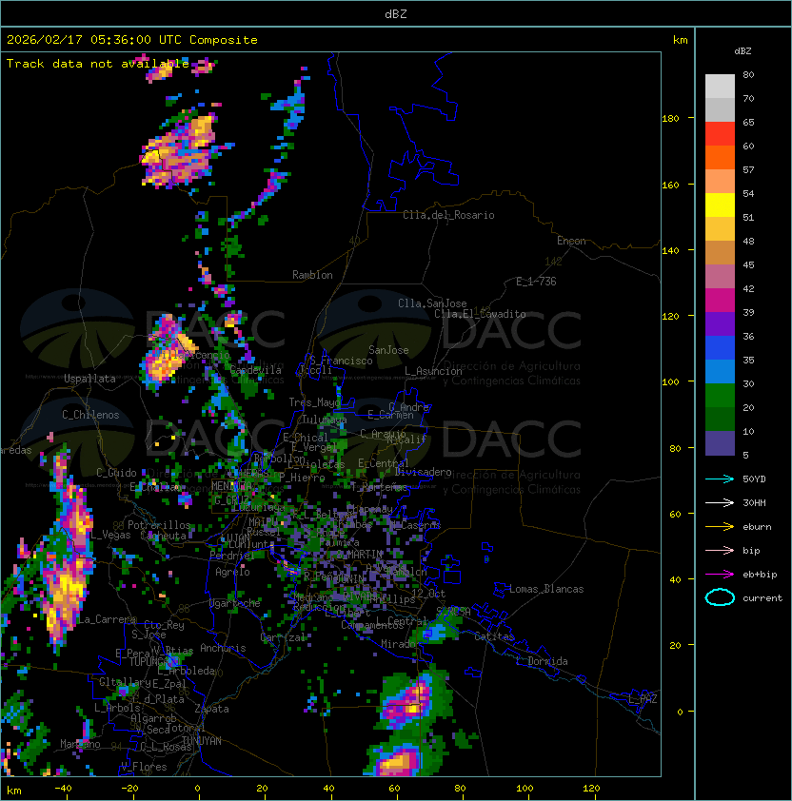Click the cyan 50YD arrow legend icon
Image resolution: width=792 pixels, height=801 pixels.
(720, 479)
